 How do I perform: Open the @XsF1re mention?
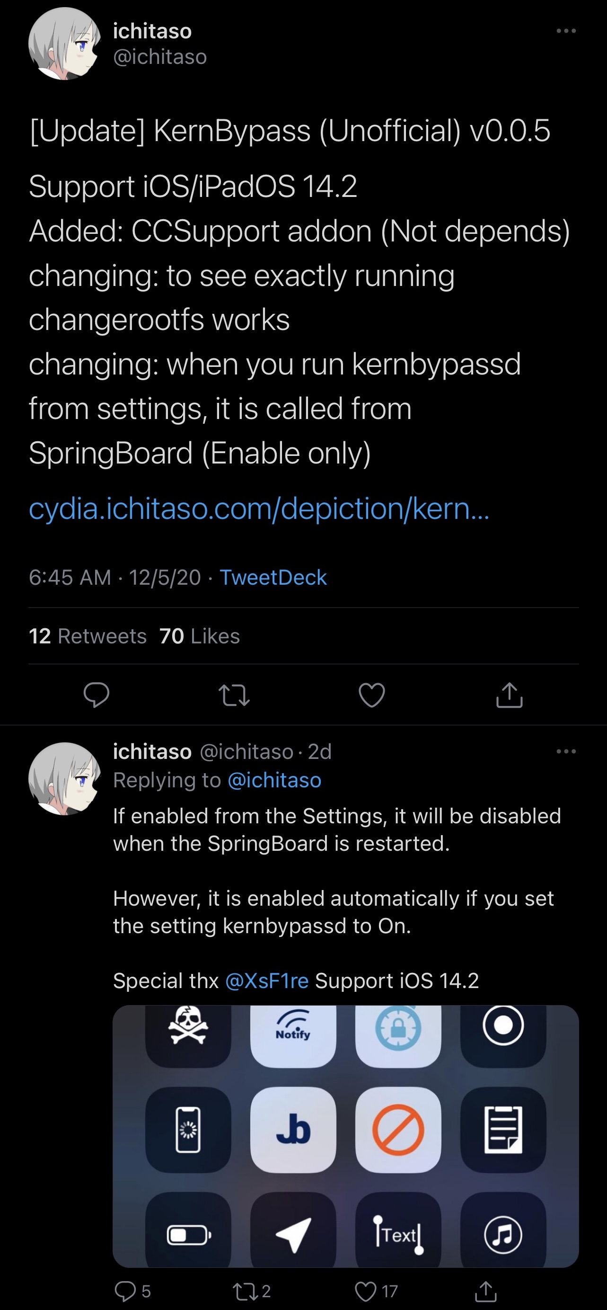[x=266, y=980]
